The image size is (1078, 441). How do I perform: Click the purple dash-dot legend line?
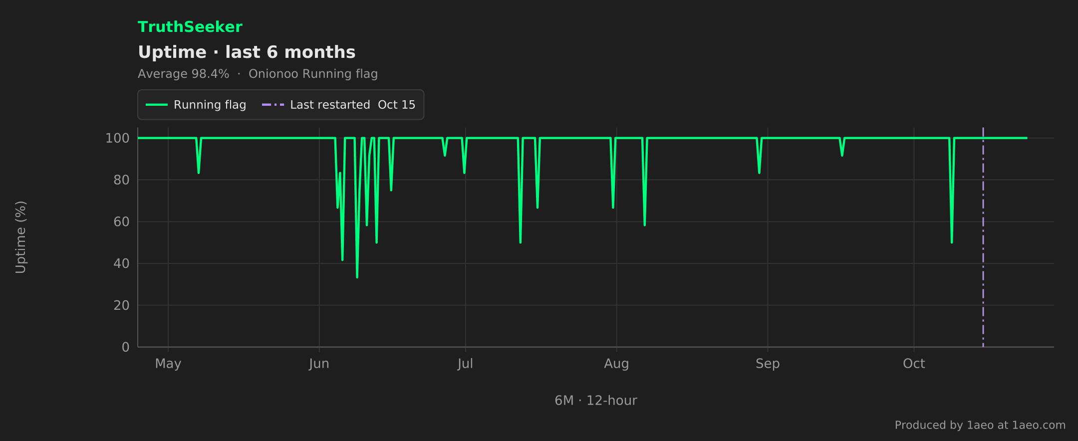point(273,105)
